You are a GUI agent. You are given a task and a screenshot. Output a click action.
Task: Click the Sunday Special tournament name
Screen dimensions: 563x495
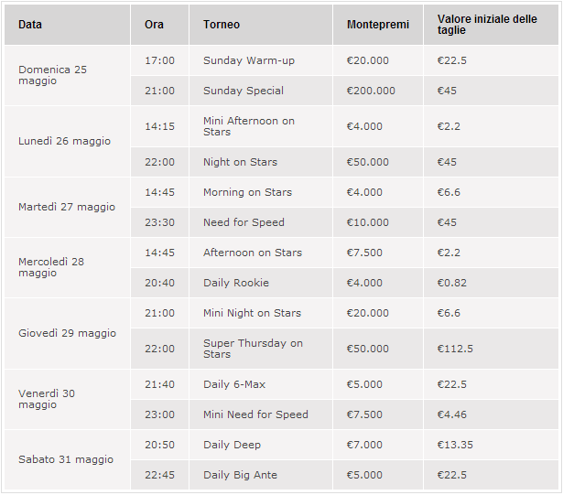click(244, 91)
